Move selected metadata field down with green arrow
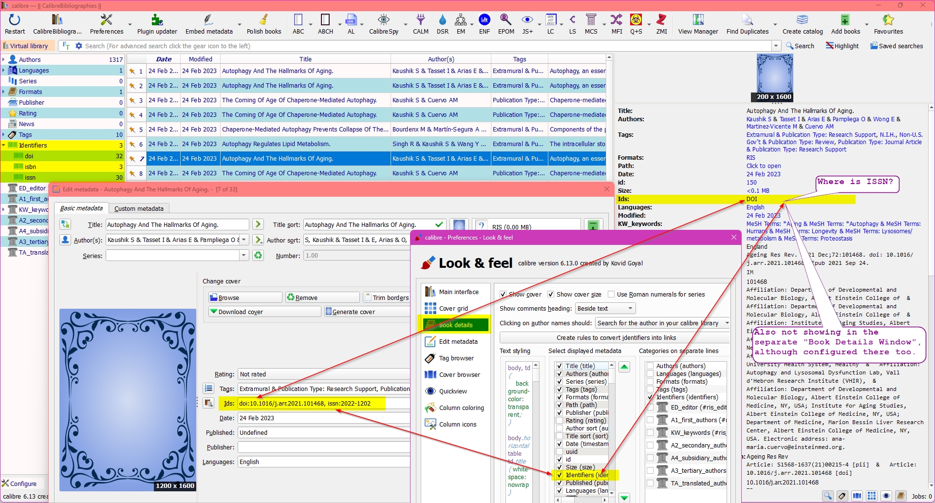Viewport: 935px width, 503px height. tap(624, 497)
